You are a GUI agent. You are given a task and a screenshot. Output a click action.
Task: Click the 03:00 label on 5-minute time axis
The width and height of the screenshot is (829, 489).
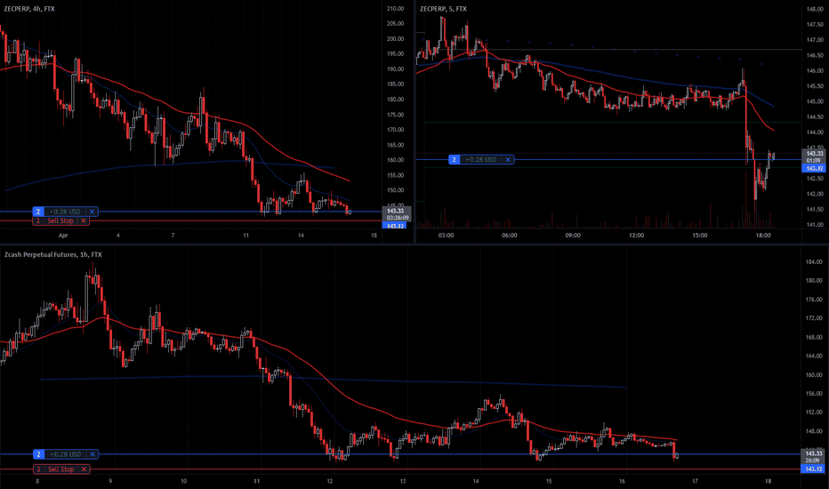(446, 236)
